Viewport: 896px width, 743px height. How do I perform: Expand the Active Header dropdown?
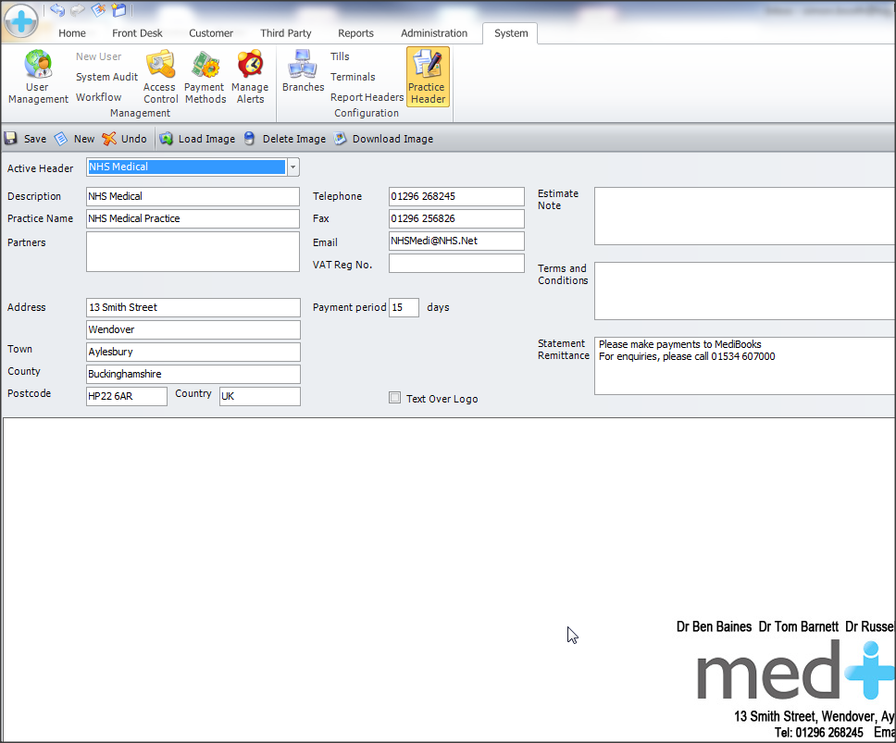(x=293, y=167)
